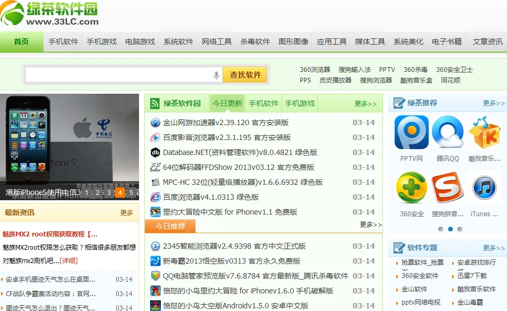Open the 搜狗拼音 icon
507x311 pixels.
pyautogui.click(x=448, y=188)
